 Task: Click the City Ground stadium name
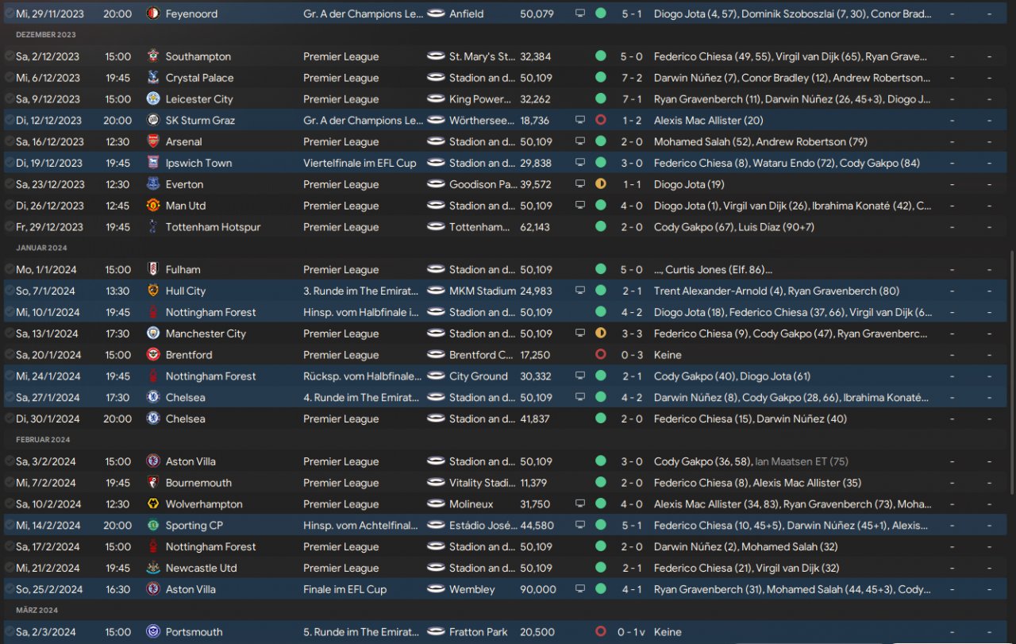click(478, 376)
